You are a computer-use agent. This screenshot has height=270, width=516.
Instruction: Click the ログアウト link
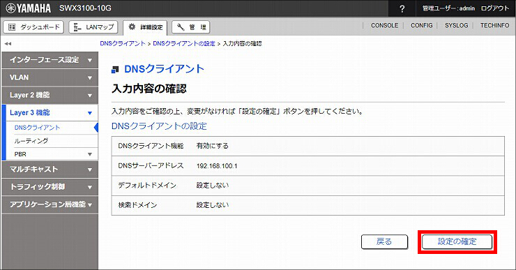(x=495, y=8)
